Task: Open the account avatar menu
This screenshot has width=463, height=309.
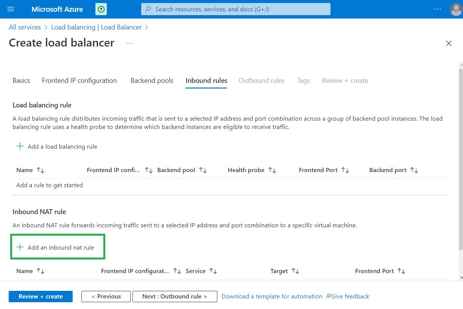Action: [x=456, y=9]
